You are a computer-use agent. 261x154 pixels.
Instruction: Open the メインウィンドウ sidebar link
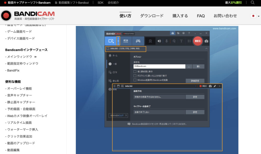(x=19, y=57)
